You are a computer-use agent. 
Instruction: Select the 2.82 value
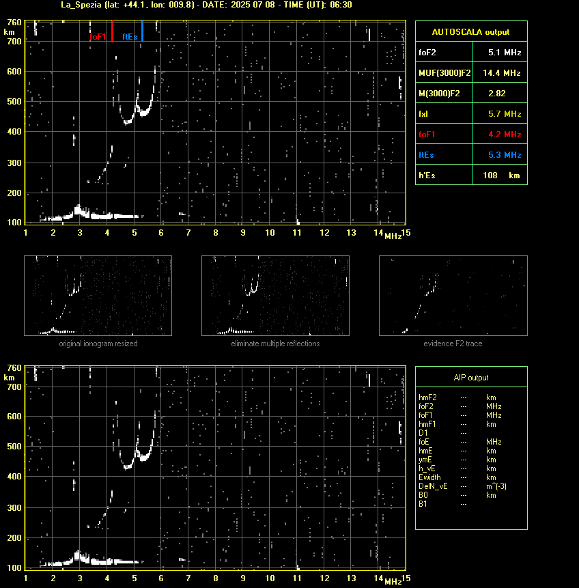pos(497,94)
